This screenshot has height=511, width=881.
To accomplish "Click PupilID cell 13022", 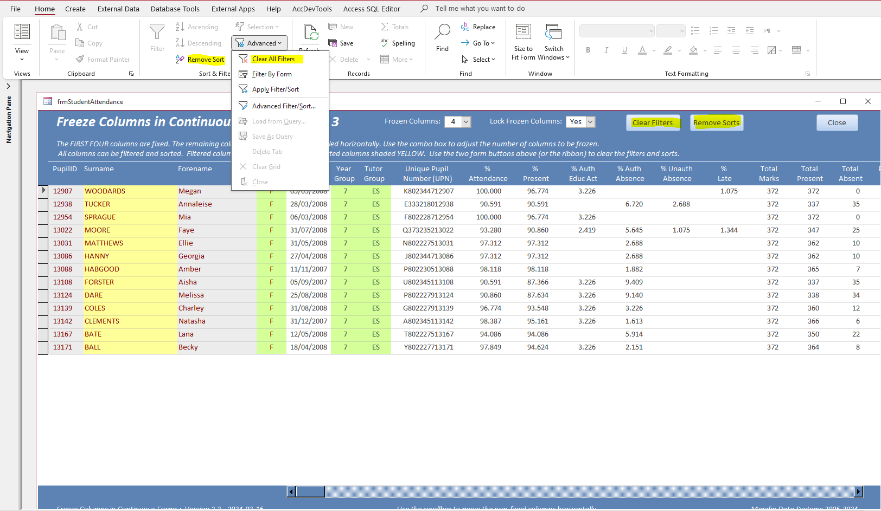I will pos(62,230).
